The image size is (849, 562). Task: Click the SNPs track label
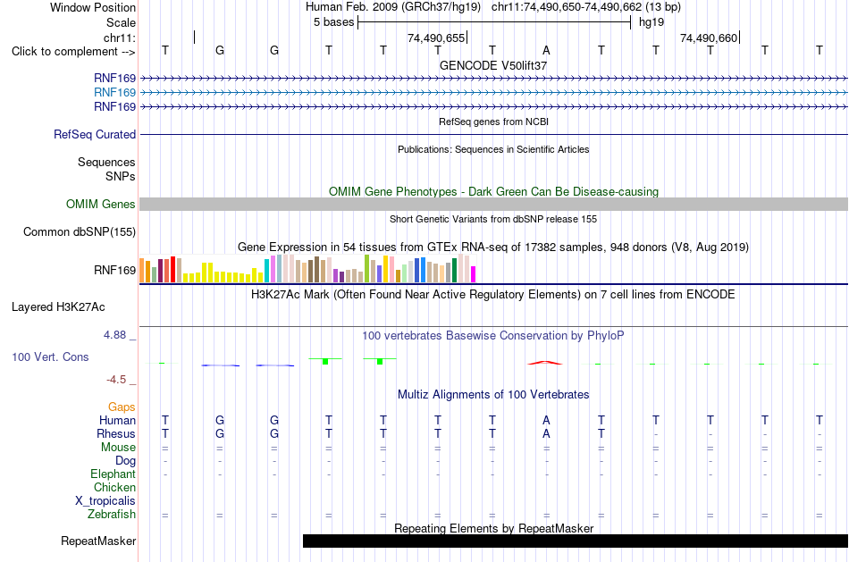pyautogui.click(x=121, y=176)
